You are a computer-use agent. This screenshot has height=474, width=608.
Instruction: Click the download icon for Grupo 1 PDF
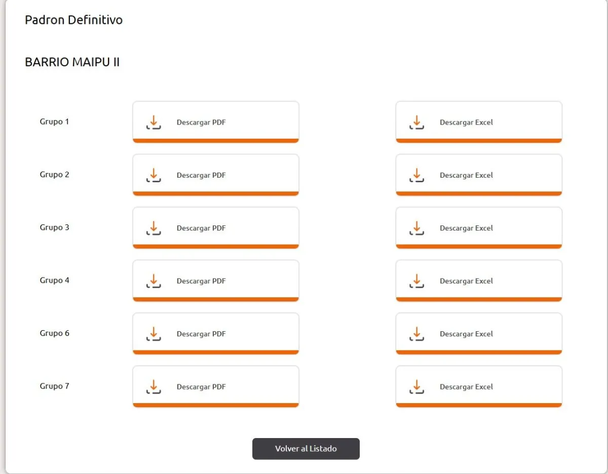pos(154,122)
